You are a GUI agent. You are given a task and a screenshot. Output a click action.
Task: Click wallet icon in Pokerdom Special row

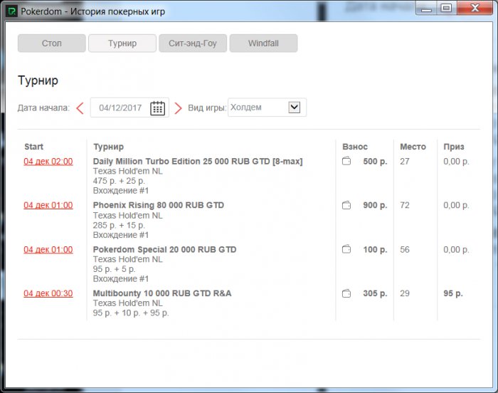click(346, 249)
